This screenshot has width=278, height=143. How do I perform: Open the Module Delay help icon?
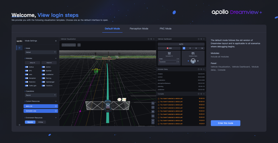coord(198,69)
